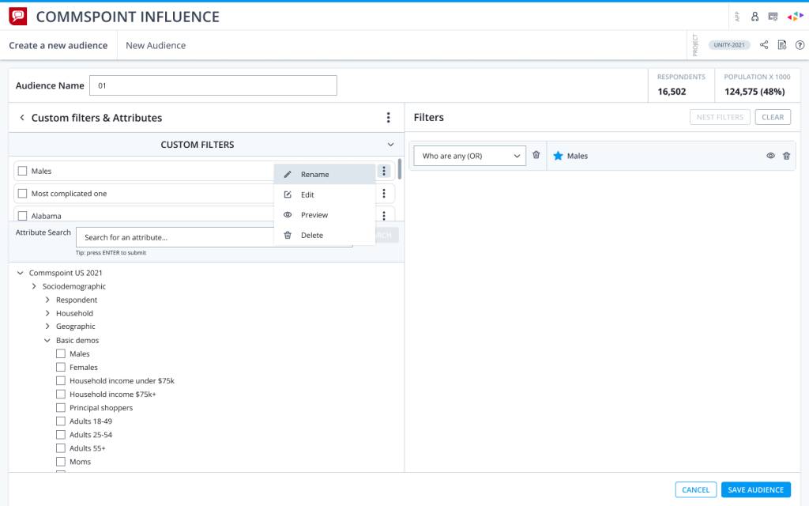809x506 pixels.
Task: Expand the Respondent tree node
Action: pyautogui.click(x=47, y=300)
